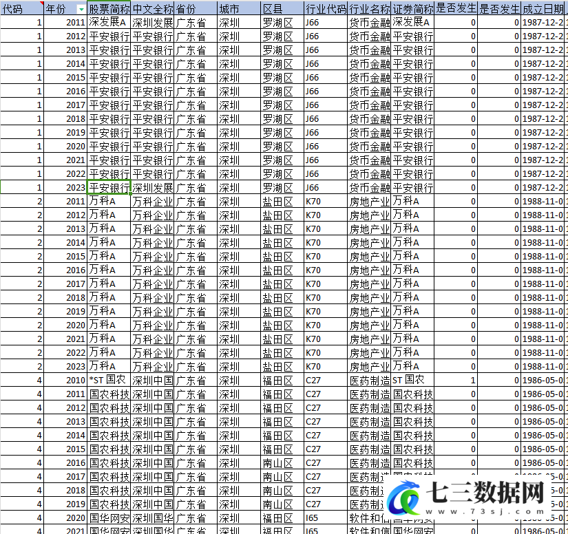Select the 行业名称 header cell
The height and width of the screenshot is (534, 568).
pyautogui.click(x=369, y=9)
